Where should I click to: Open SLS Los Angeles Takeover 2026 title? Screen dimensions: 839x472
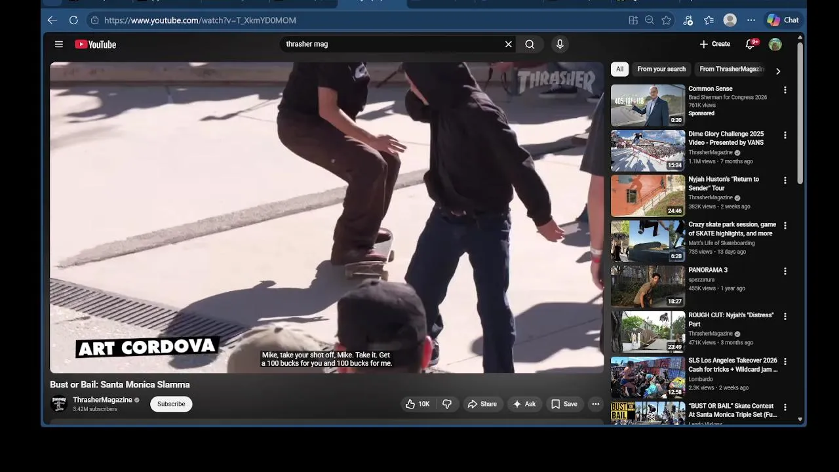tap(733, 364)
